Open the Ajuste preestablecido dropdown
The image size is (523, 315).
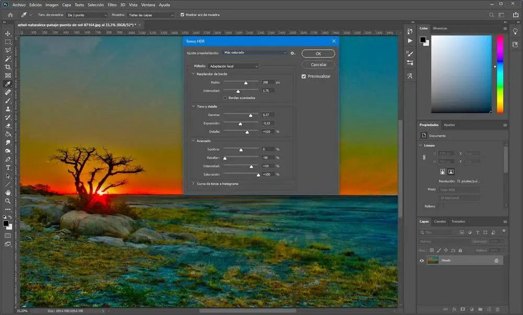point(255,53)
